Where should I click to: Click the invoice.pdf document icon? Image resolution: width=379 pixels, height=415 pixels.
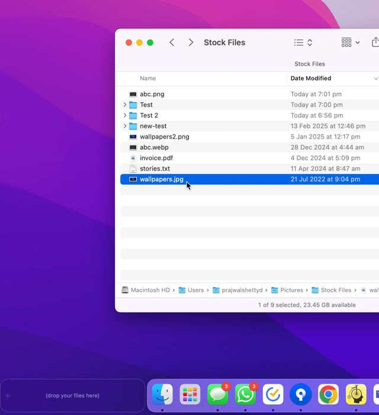133,158
